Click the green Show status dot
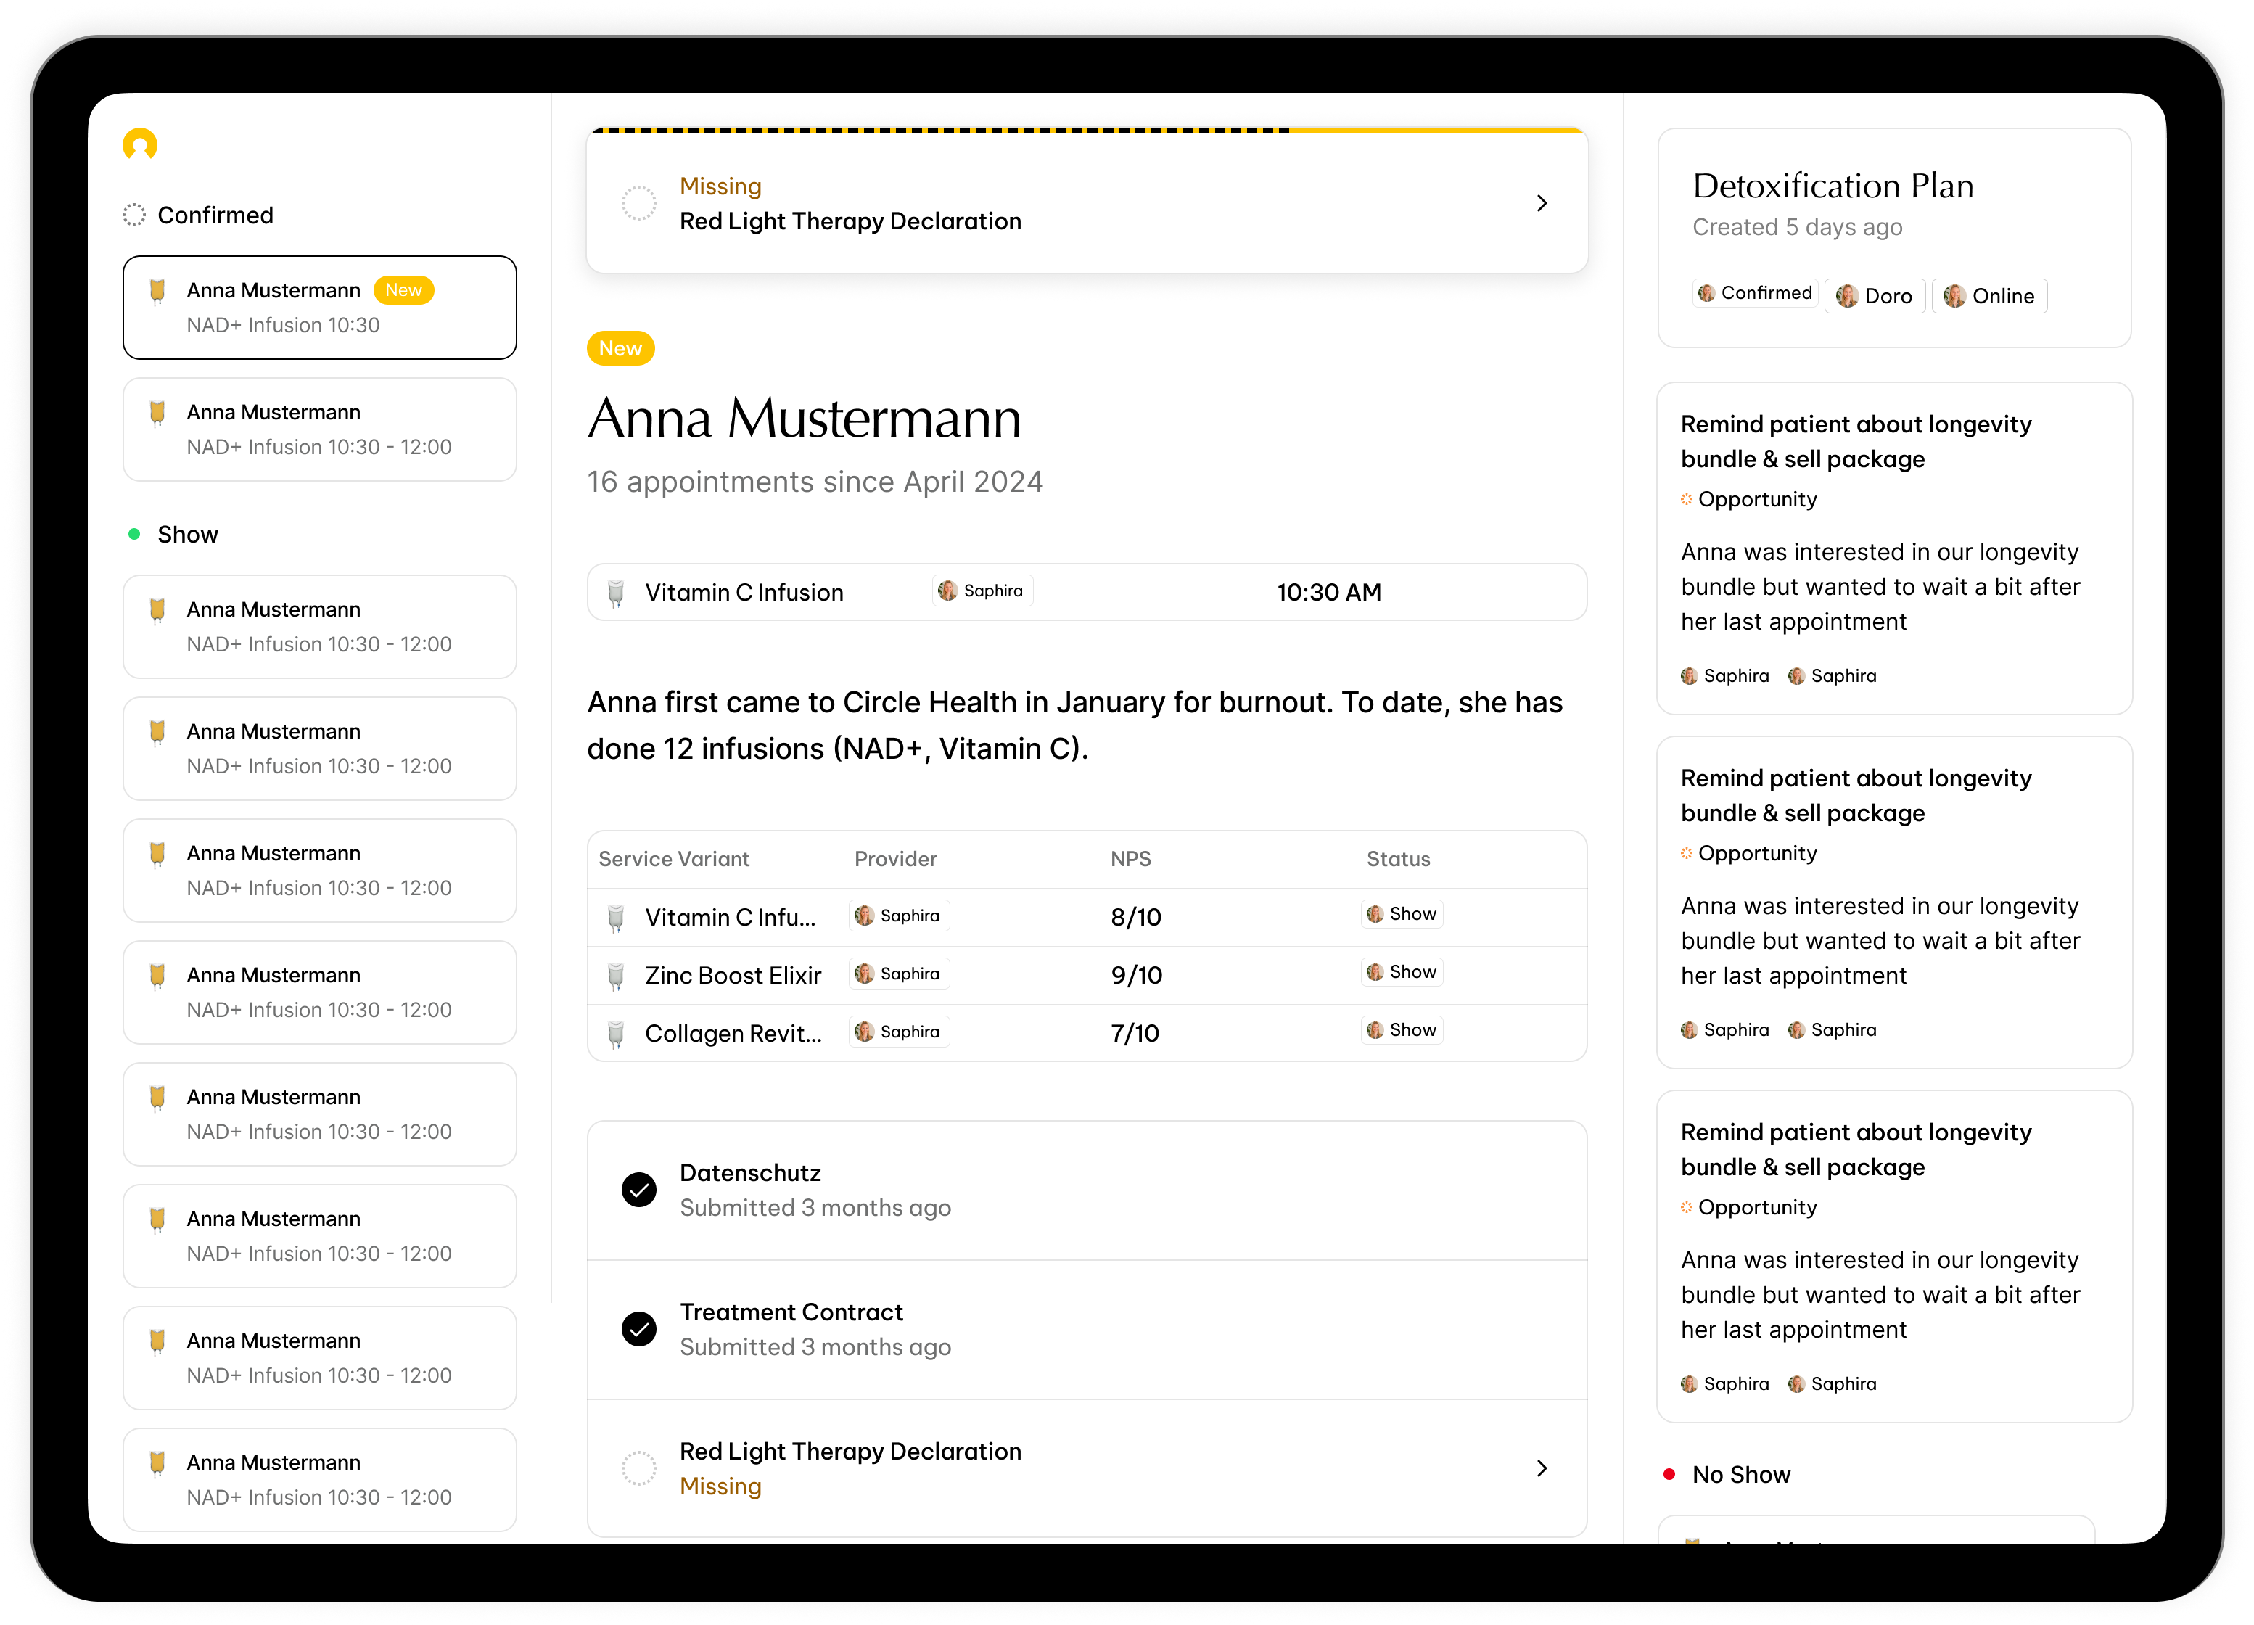This screenshot has width=2254, height=1625. [134, 535]
